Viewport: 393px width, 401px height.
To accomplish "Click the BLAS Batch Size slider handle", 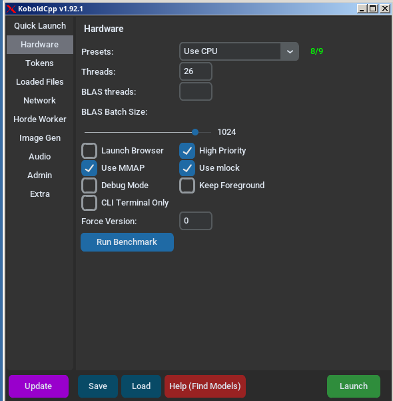I will click(x=195, y=132).
